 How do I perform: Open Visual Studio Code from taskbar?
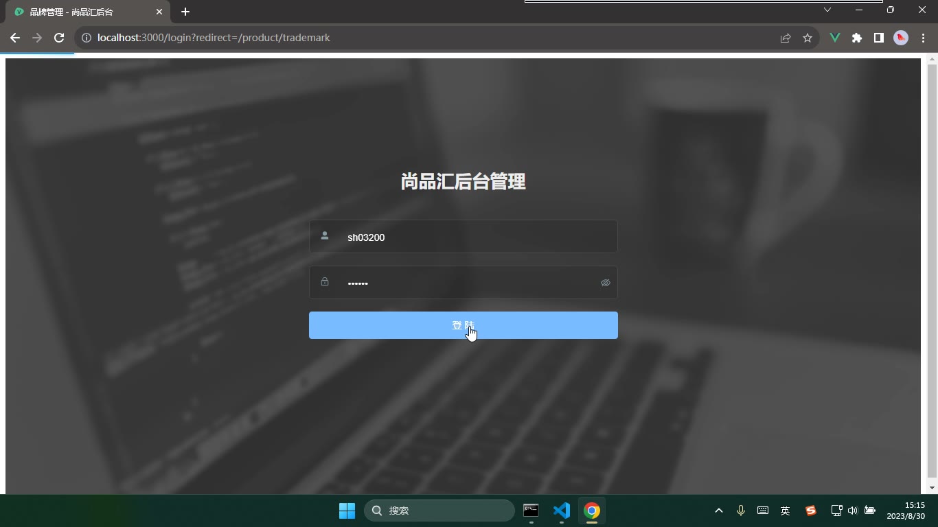pos(562,511)
